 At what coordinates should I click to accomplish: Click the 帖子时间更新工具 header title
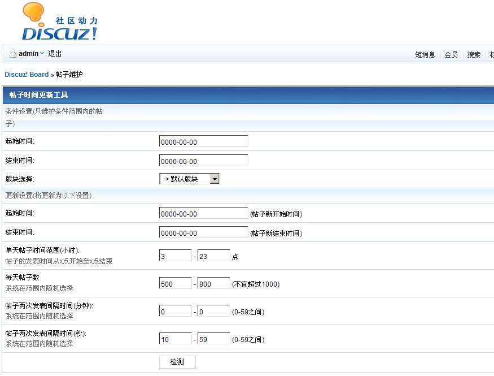[x=38, y=94]
